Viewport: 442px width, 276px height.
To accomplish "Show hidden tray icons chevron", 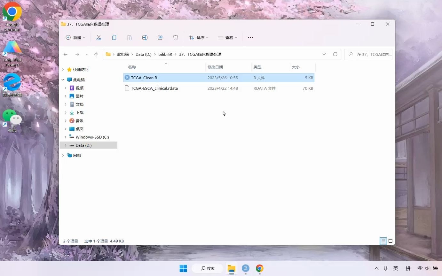I will (376, 268).
